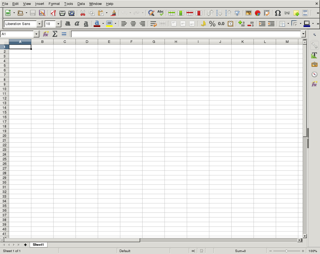Open the Borders dropdown arrow
Image resolution: width=320 pixels, height=254 pixels.
pyautogui.click(x=288, y=24)
